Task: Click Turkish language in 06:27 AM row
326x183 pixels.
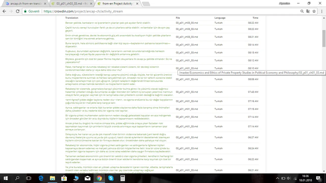Action: point(218,137)
